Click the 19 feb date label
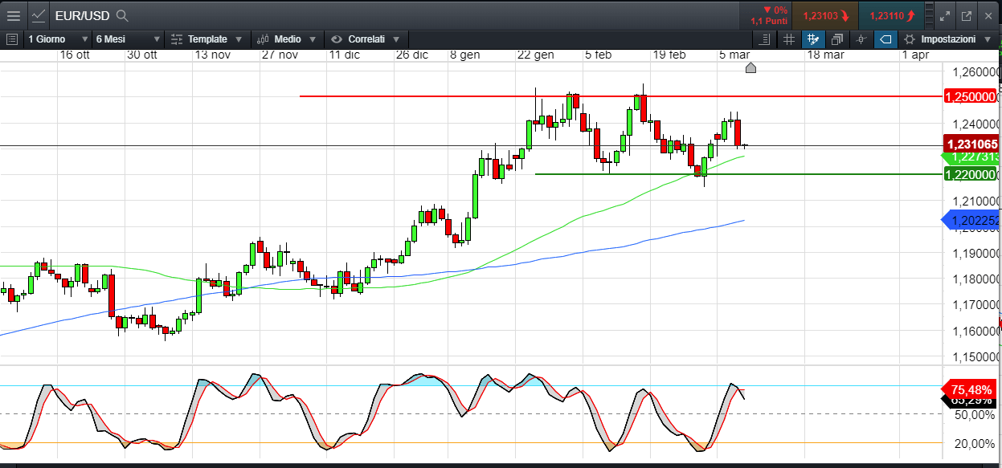Screen dimensions: 1002x468 pos(669,55)
